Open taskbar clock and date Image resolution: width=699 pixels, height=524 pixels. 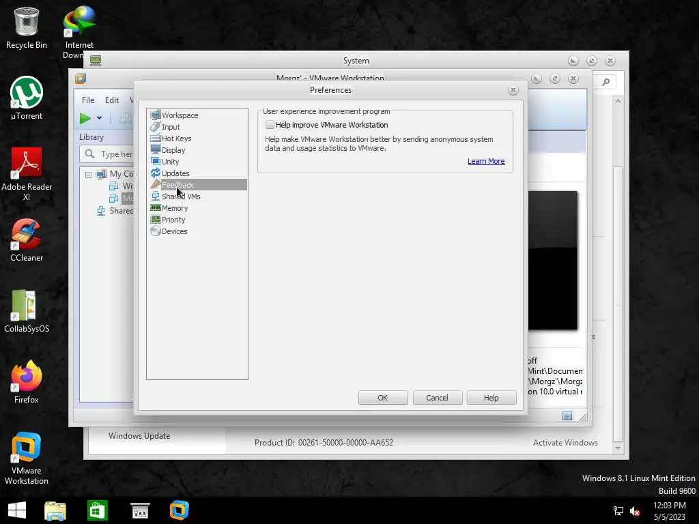point(669,511)
